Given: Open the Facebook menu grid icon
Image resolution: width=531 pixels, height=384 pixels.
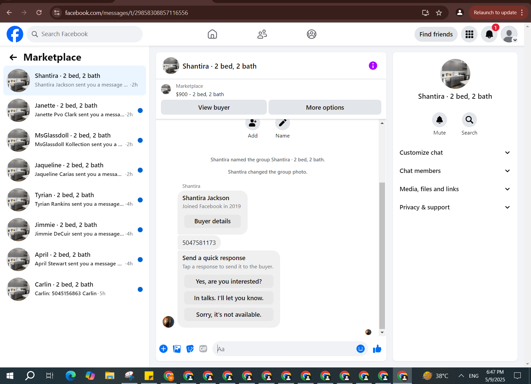Looking at the screenshot, I should 469,34.
